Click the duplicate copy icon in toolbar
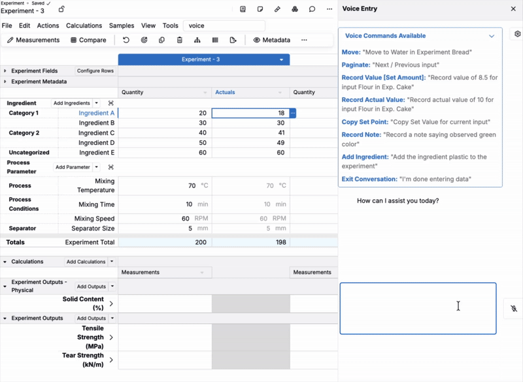The width and height of the screenshot is (523, 382). click(161, 40)
